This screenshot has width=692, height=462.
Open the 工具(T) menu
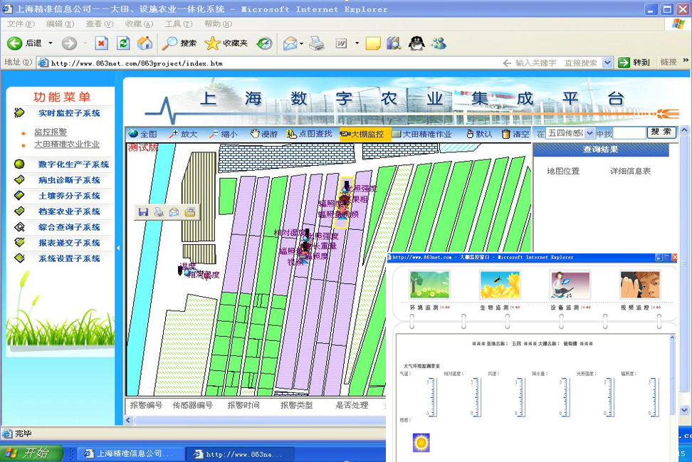click(178, 23)
